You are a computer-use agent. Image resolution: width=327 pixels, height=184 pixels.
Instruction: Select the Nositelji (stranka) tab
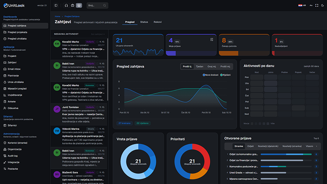click(292, 146)
